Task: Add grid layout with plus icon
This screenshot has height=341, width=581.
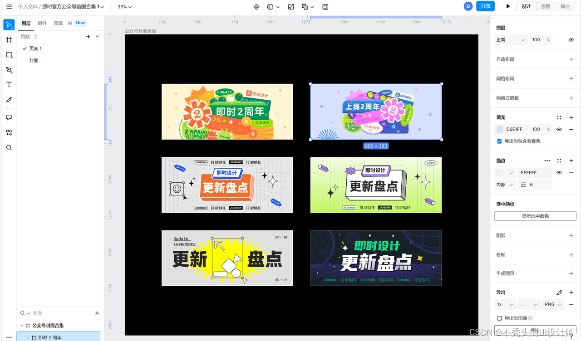Action: [571, 78]
